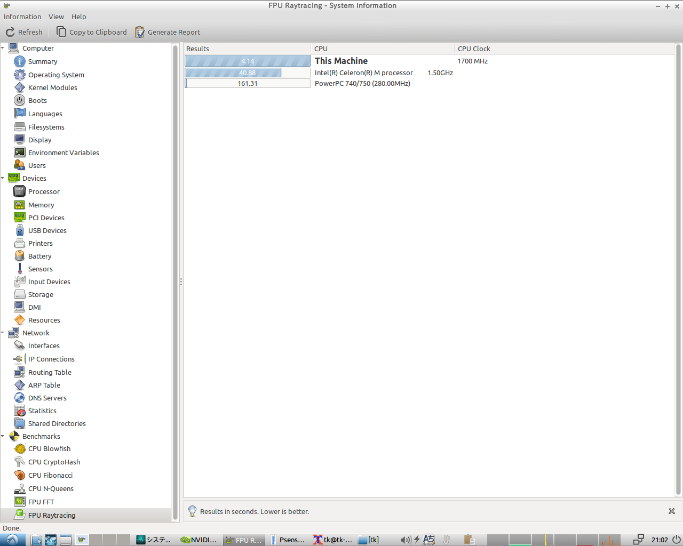Select the DNS Servers globe icon
The height and width of the screenshot is (546, 683).
[20, 398]
